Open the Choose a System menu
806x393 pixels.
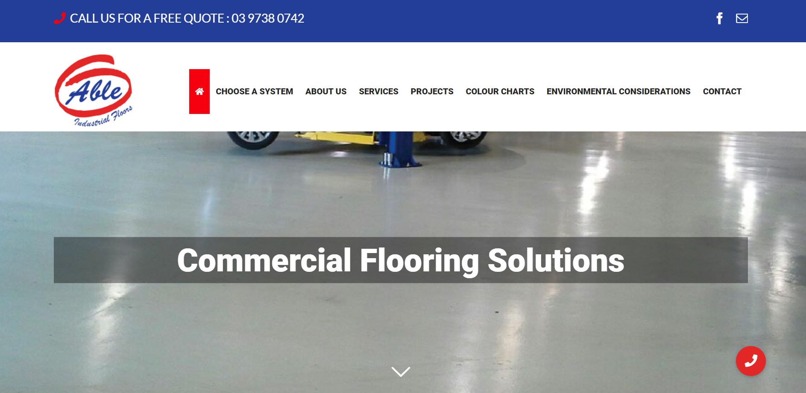pos(254,91)
